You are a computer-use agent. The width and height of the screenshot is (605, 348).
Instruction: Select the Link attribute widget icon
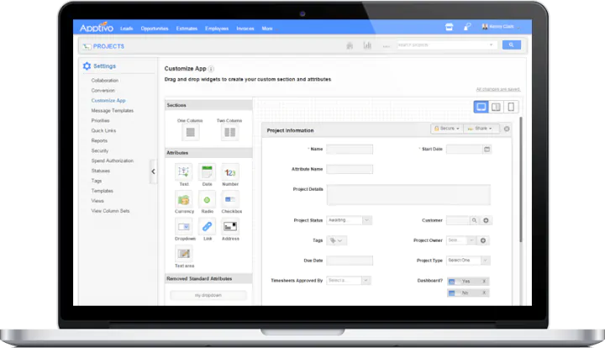(208, 226)
